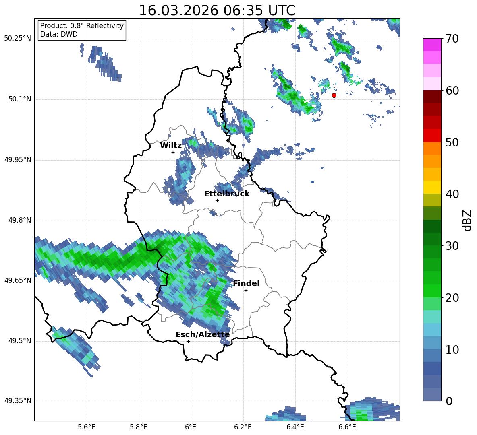
Task: Click the colorbar tick value 30
Action: [x=452, y=246]
